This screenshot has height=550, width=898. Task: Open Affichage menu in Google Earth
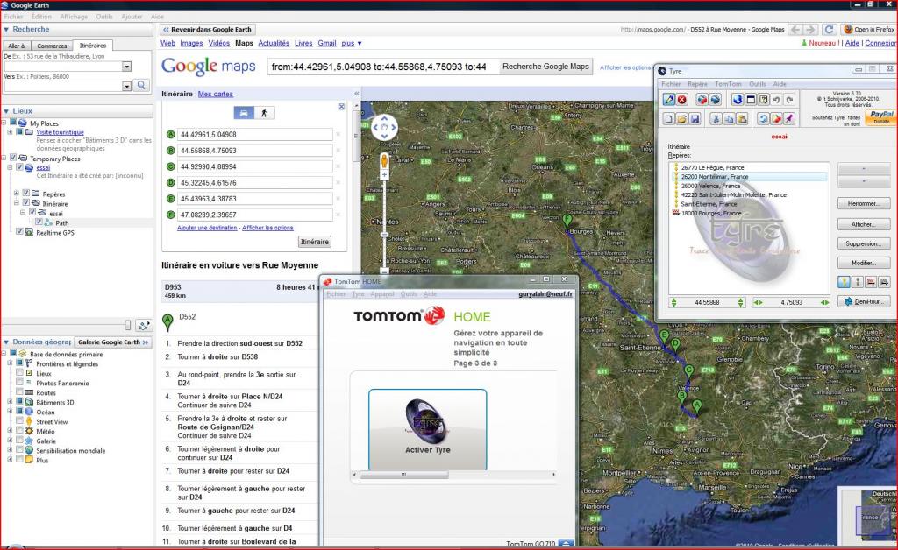74,17
